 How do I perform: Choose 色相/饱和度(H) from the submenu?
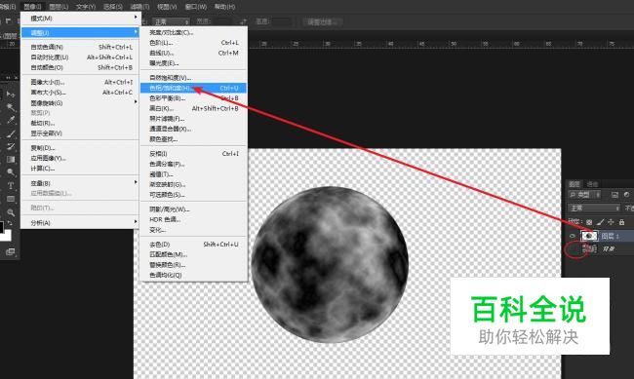click(193, 88)
